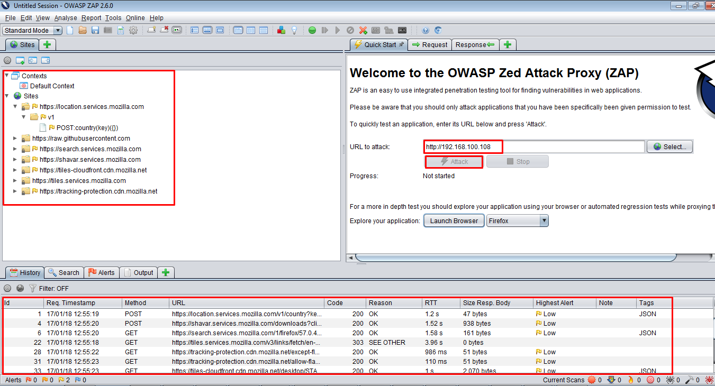Image resolution: width=715 pixels, height=386 pixels.
Task: Toggle expand Sites tabs layout icon
Action: click(x=194, y=30)
